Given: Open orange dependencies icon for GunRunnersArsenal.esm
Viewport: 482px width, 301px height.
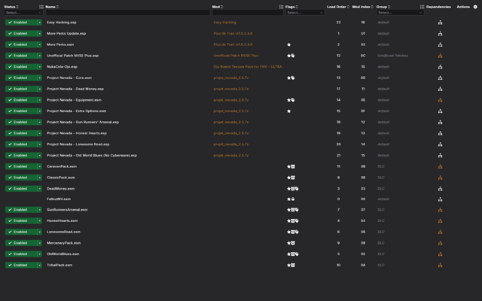Looking at the screenshot, I should 440,209.
